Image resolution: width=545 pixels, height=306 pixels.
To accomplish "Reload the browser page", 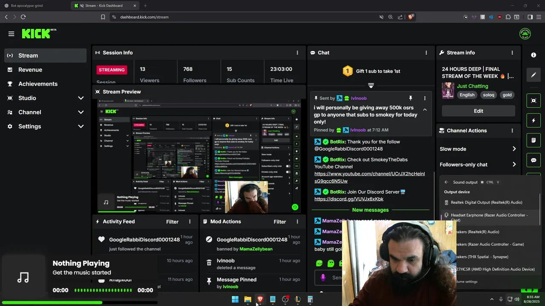I will [23, 17].
